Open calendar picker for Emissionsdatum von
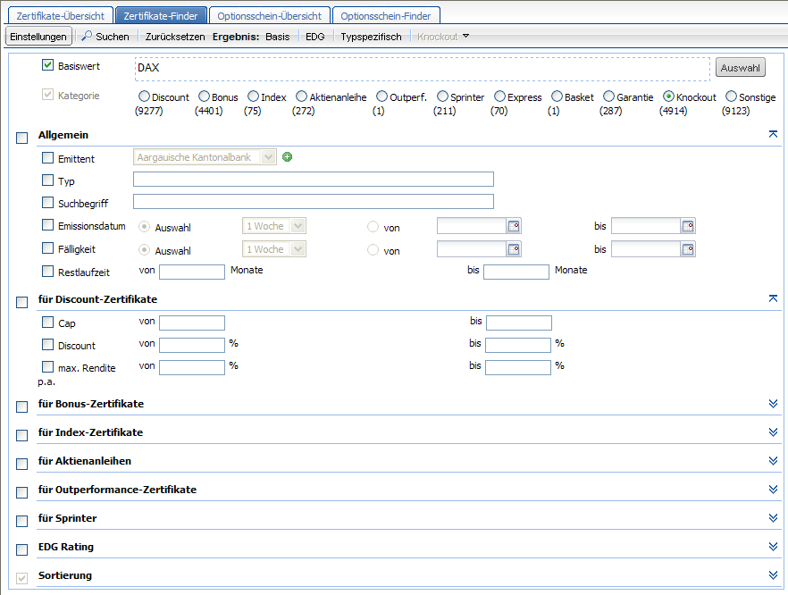The width and height of the screenshot is (788, 595). pyautogui.click(x=514, y=226)
